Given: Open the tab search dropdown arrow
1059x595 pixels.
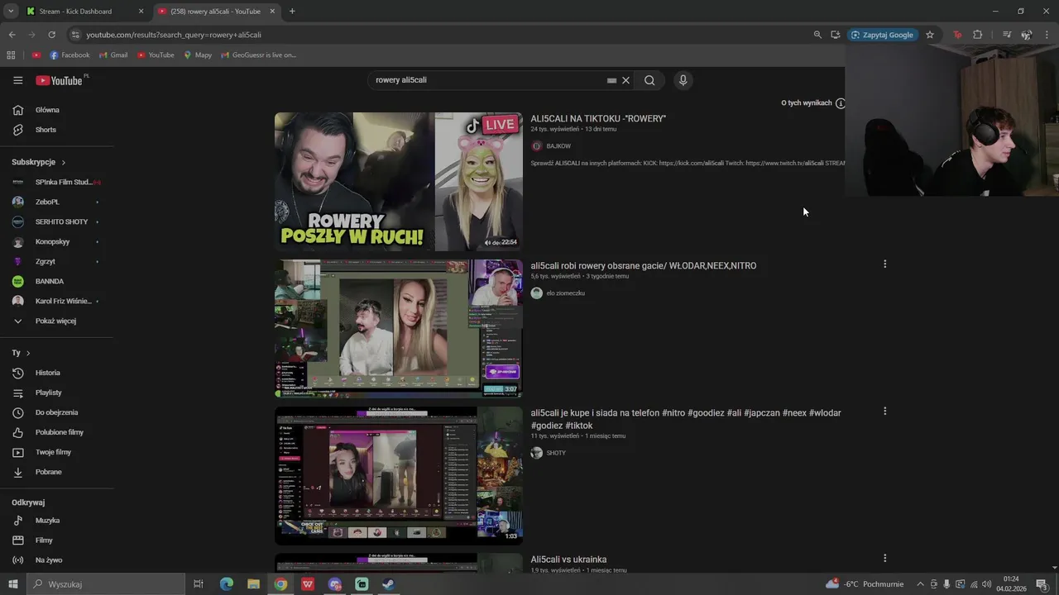Looking at the screenshot, I should click(x=10, y=12).
